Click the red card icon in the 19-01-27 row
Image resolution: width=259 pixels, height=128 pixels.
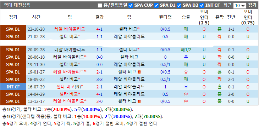139,72
